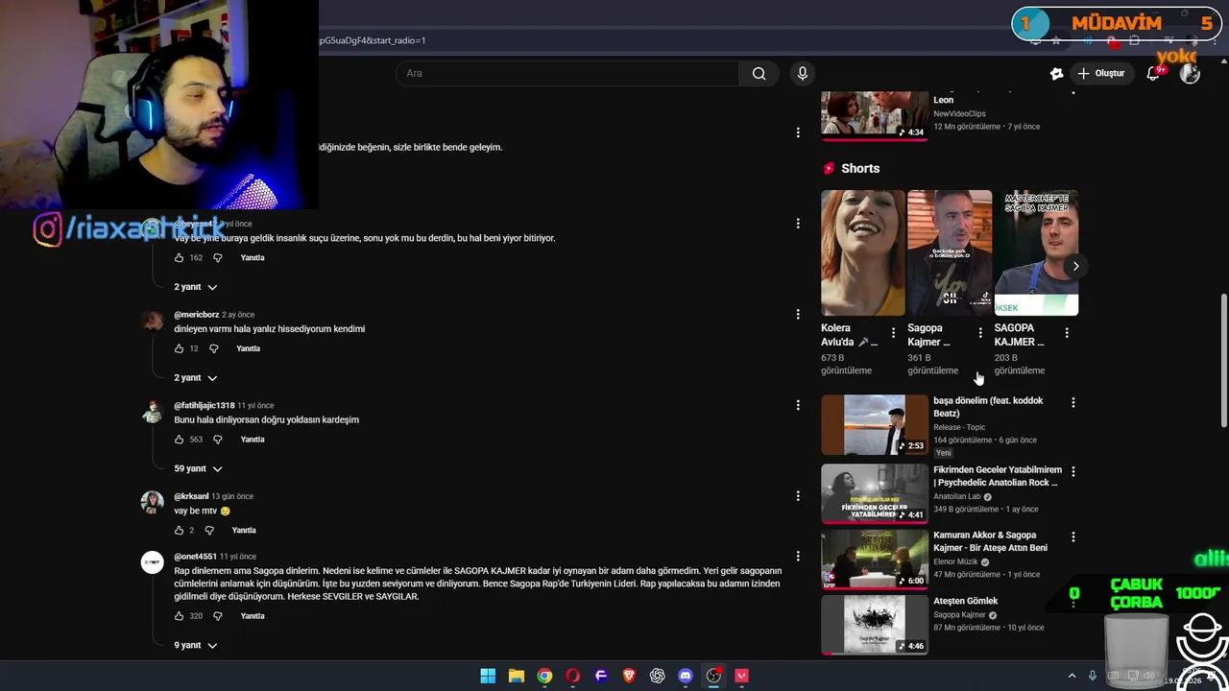Expand 2 replies under @mericborz comment
Screen dimensions: 1229x691
coord(196,377)
